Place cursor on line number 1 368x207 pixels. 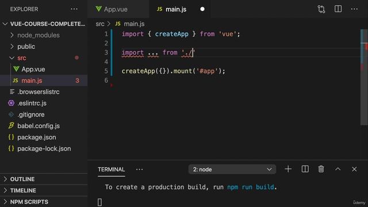(106, 34)
